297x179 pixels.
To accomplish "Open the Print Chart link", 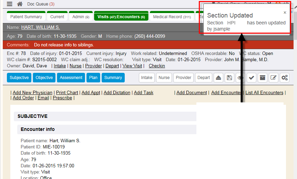I will (x=67, y=92).
